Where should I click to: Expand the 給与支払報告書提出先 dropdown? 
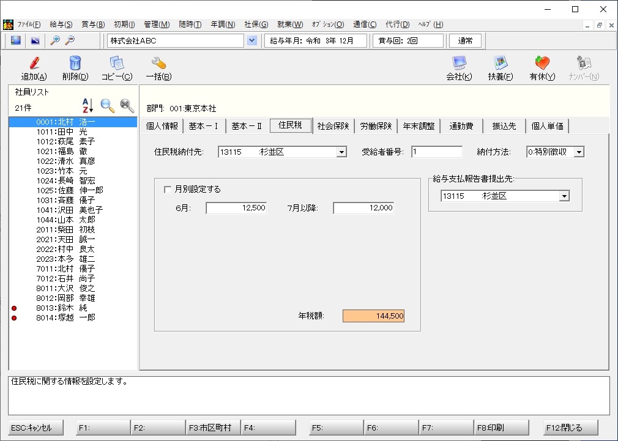click(x=564, y=196)
